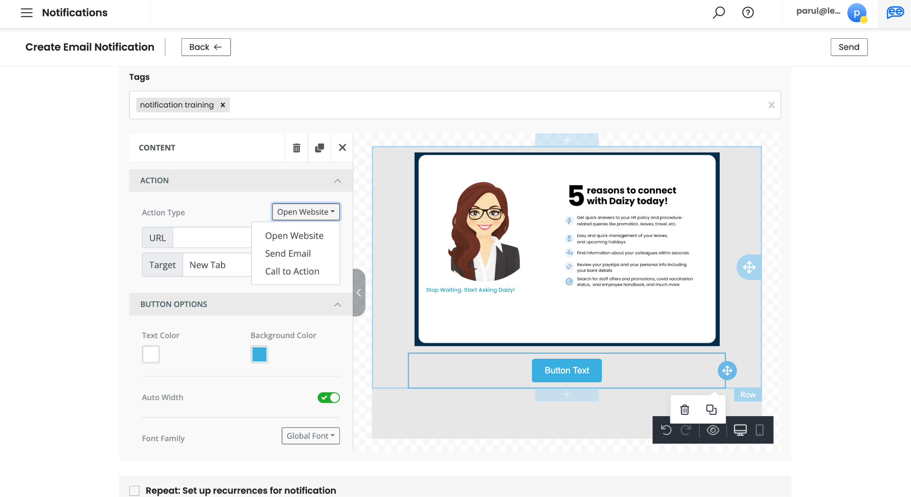Choose the Call to Action option

click(292, 271)
